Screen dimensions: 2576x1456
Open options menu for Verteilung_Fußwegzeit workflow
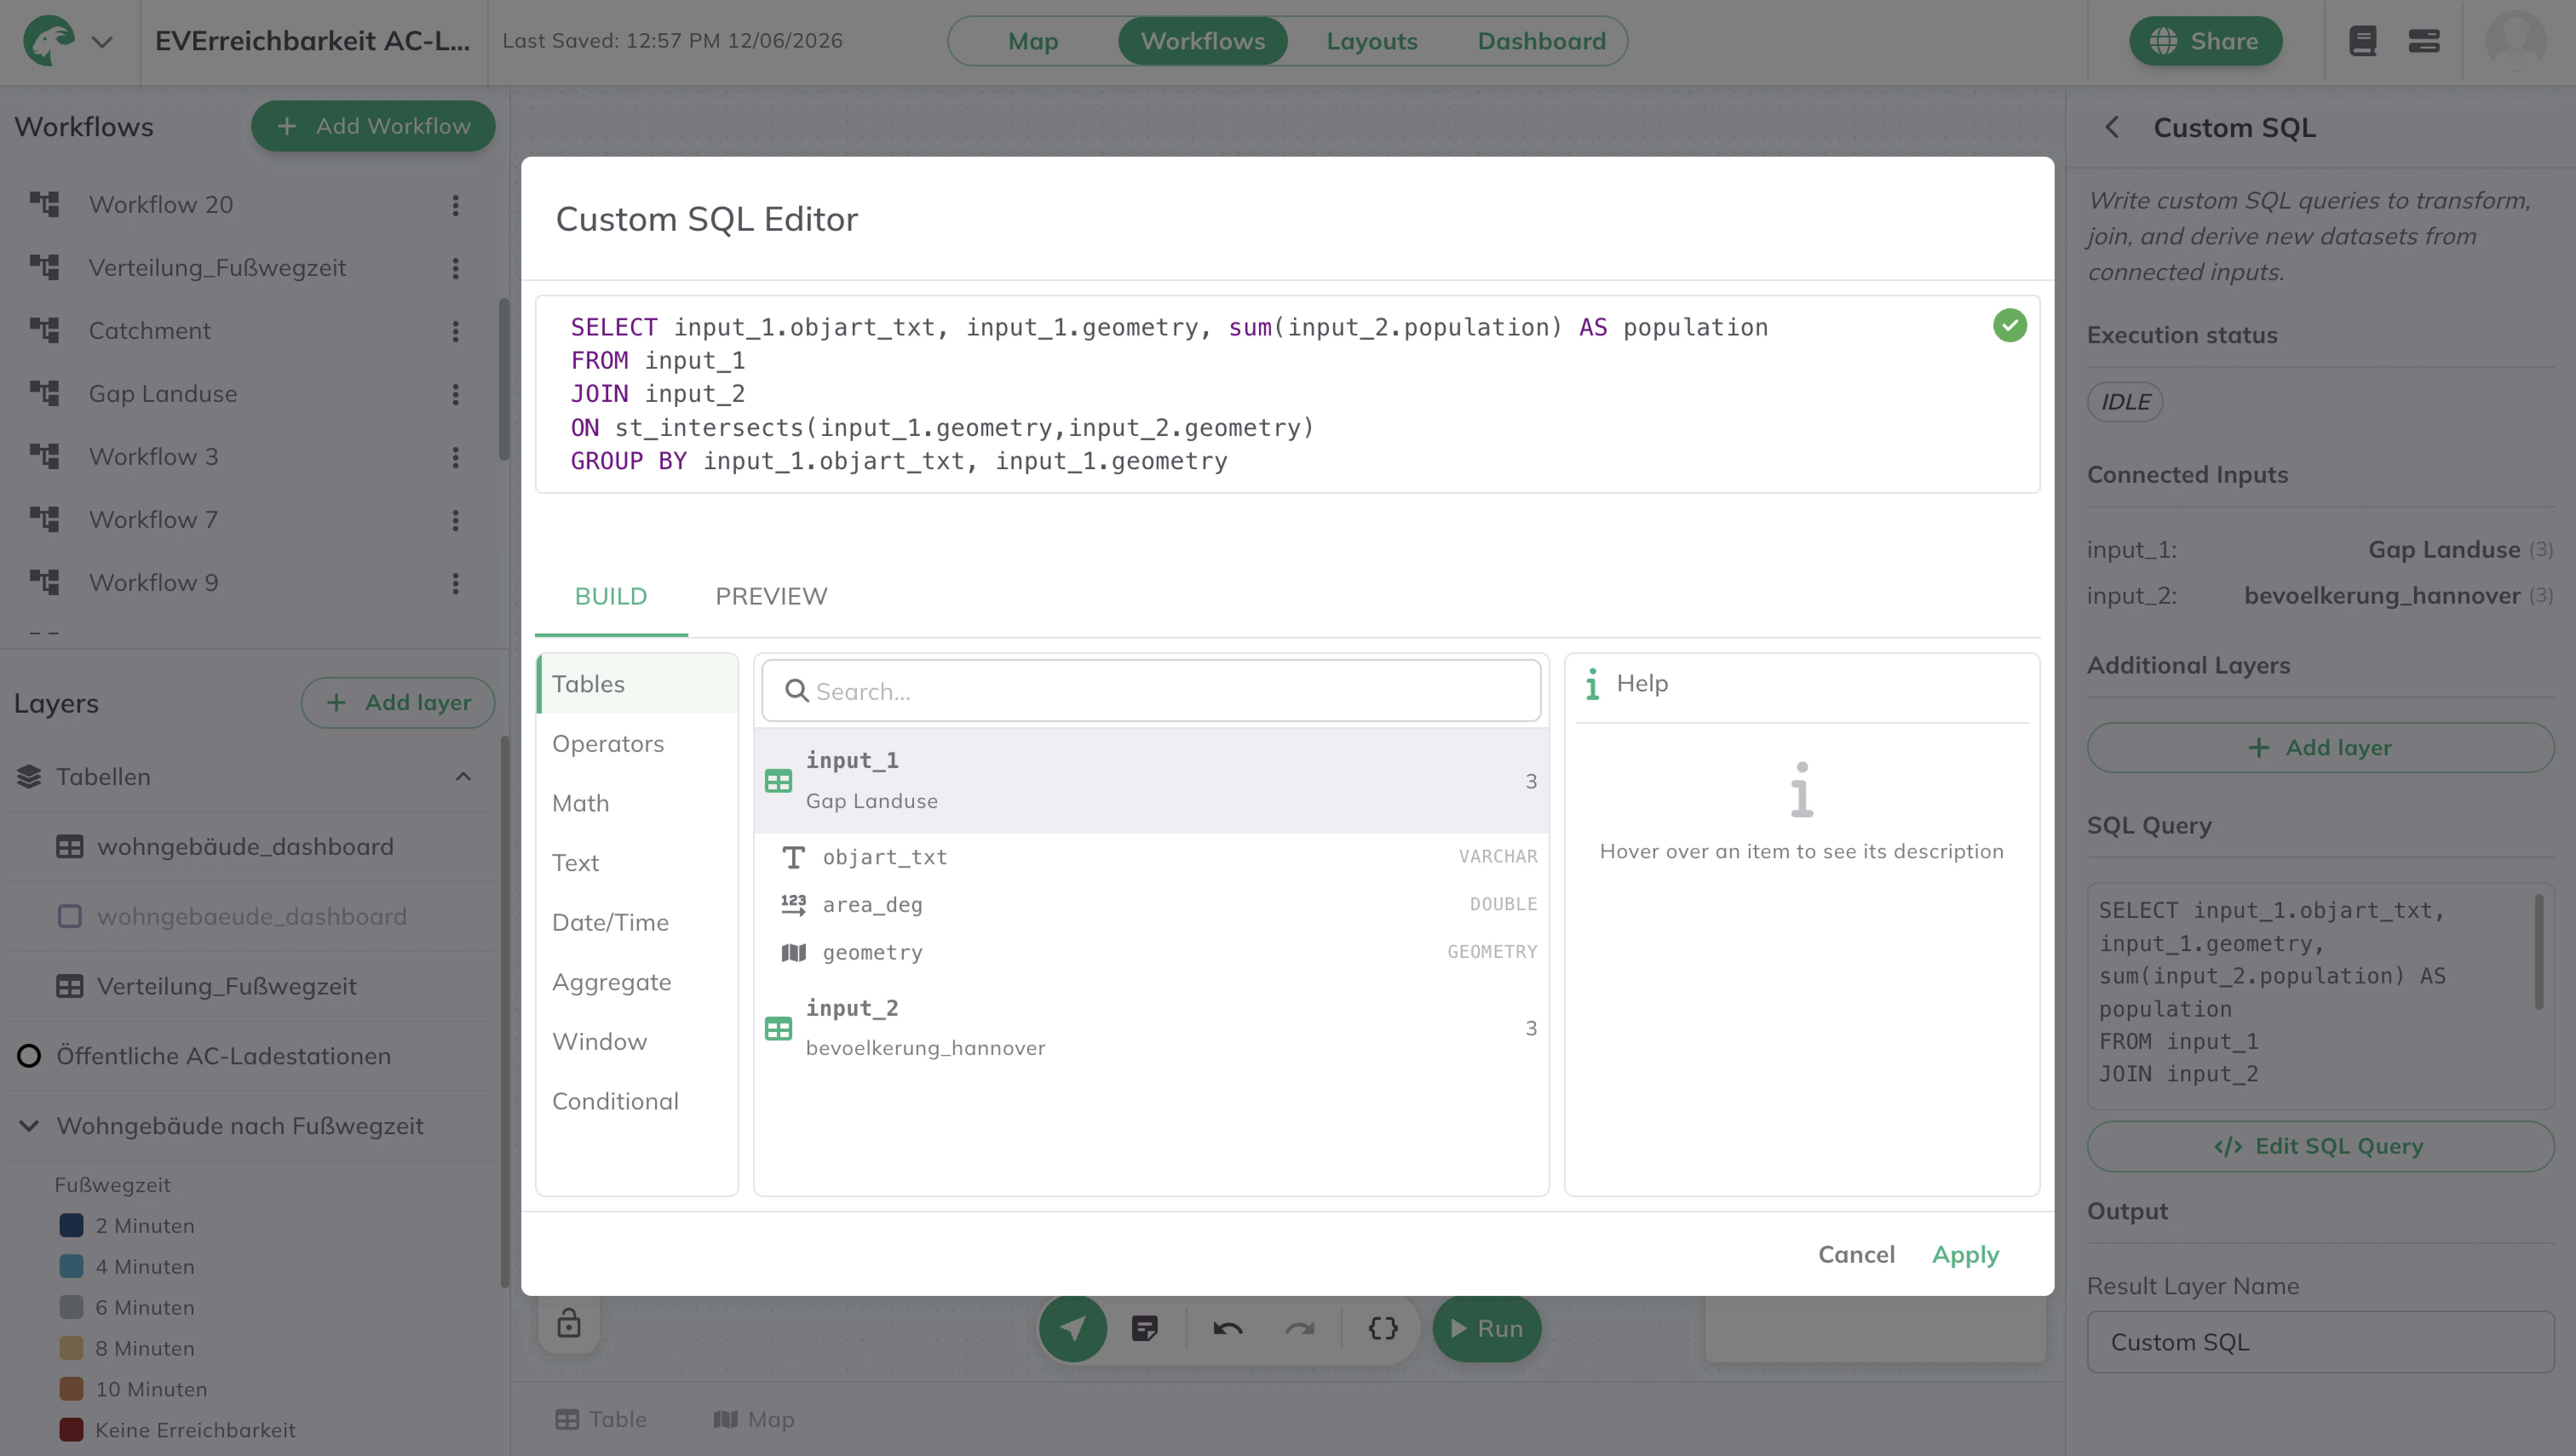pyautogui.click(x=455, y=268)
